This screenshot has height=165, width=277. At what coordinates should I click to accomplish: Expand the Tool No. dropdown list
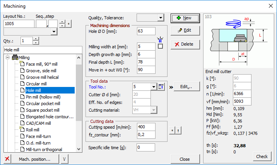[x=154, y=87]
